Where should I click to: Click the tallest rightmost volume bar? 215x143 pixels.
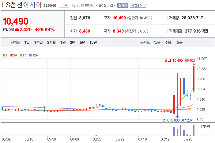194,130
